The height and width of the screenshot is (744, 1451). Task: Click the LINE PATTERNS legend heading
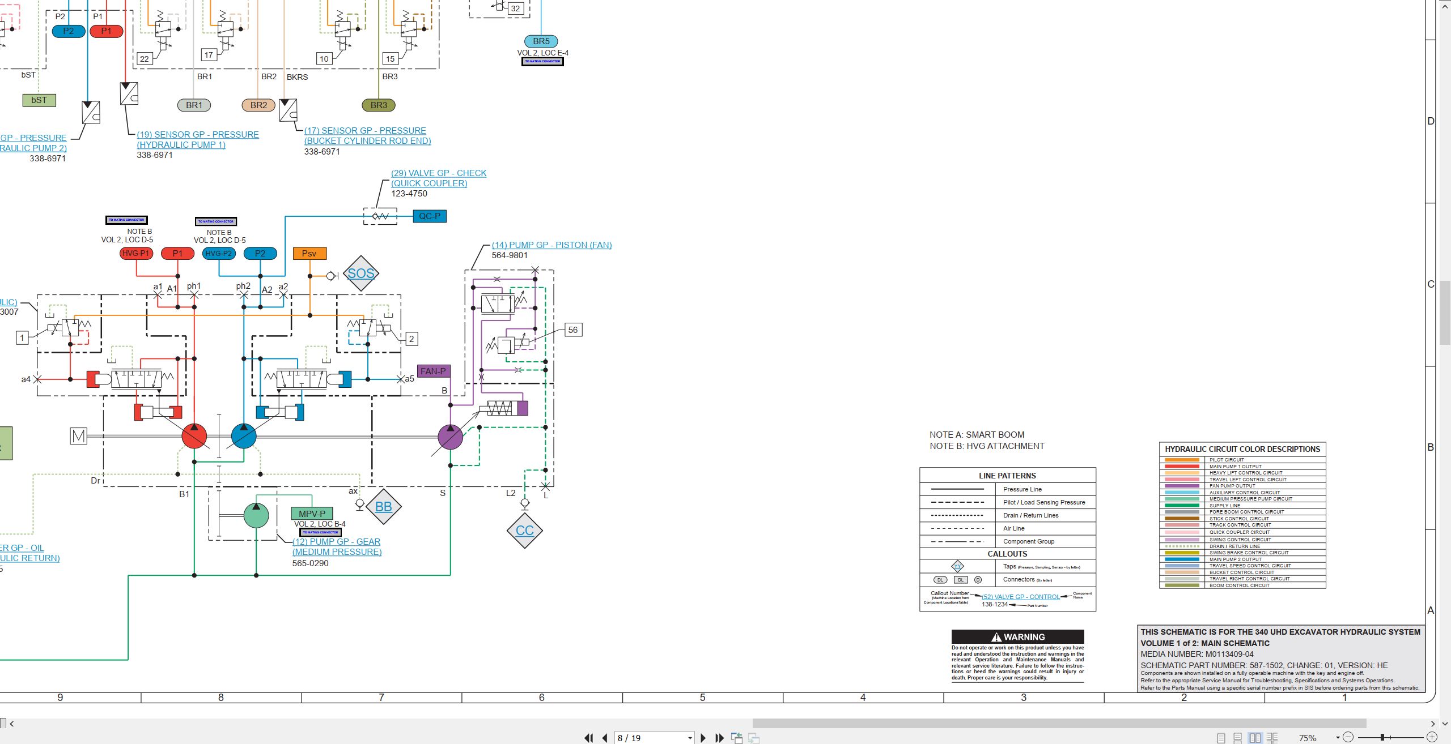(x=1007, y=476)
